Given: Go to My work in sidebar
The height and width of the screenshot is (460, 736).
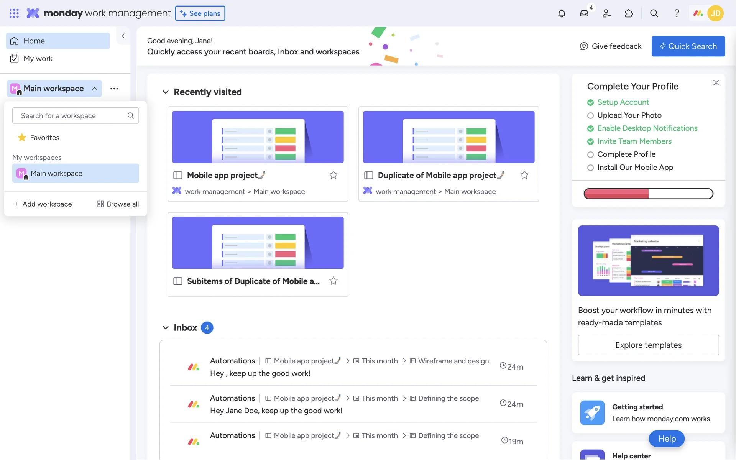Looking at the screenshot, I should pyautogui.click(x=38, y=59).
